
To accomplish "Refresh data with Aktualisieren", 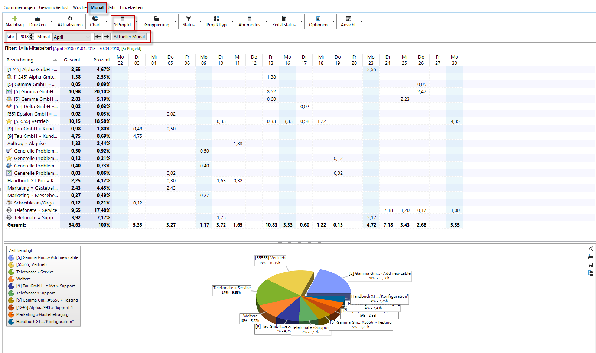I will pos(70,19).
